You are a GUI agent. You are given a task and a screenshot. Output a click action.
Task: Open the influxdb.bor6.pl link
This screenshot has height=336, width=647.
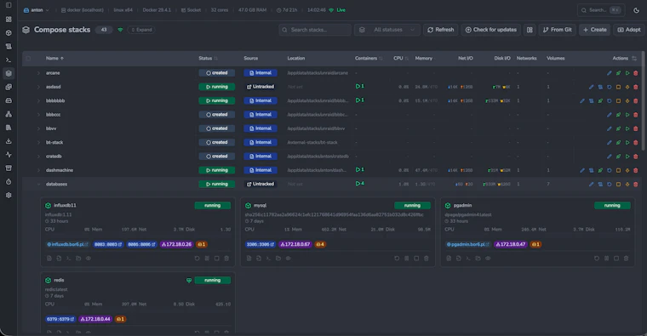click(67, 244)
